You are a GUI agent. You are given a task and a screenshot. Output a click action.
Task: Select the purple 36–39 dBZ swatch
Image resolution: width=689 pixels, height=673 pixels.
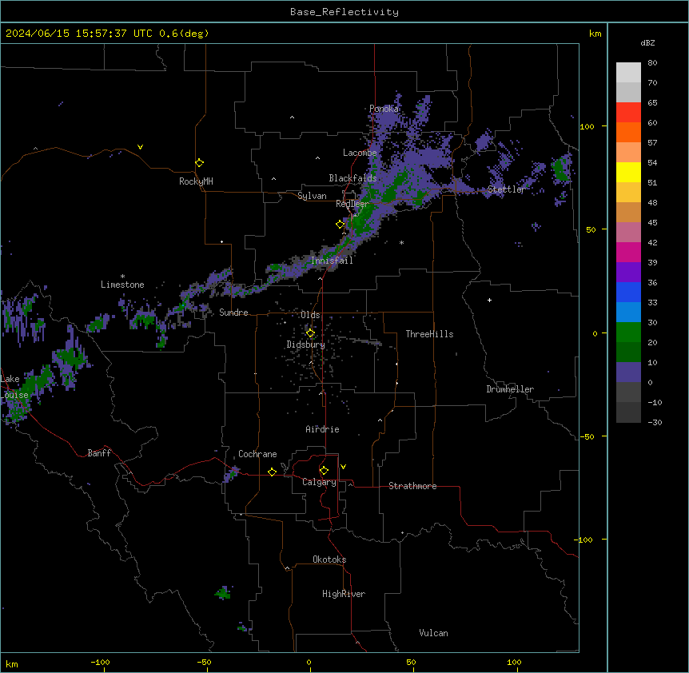[x=628, y=273]
